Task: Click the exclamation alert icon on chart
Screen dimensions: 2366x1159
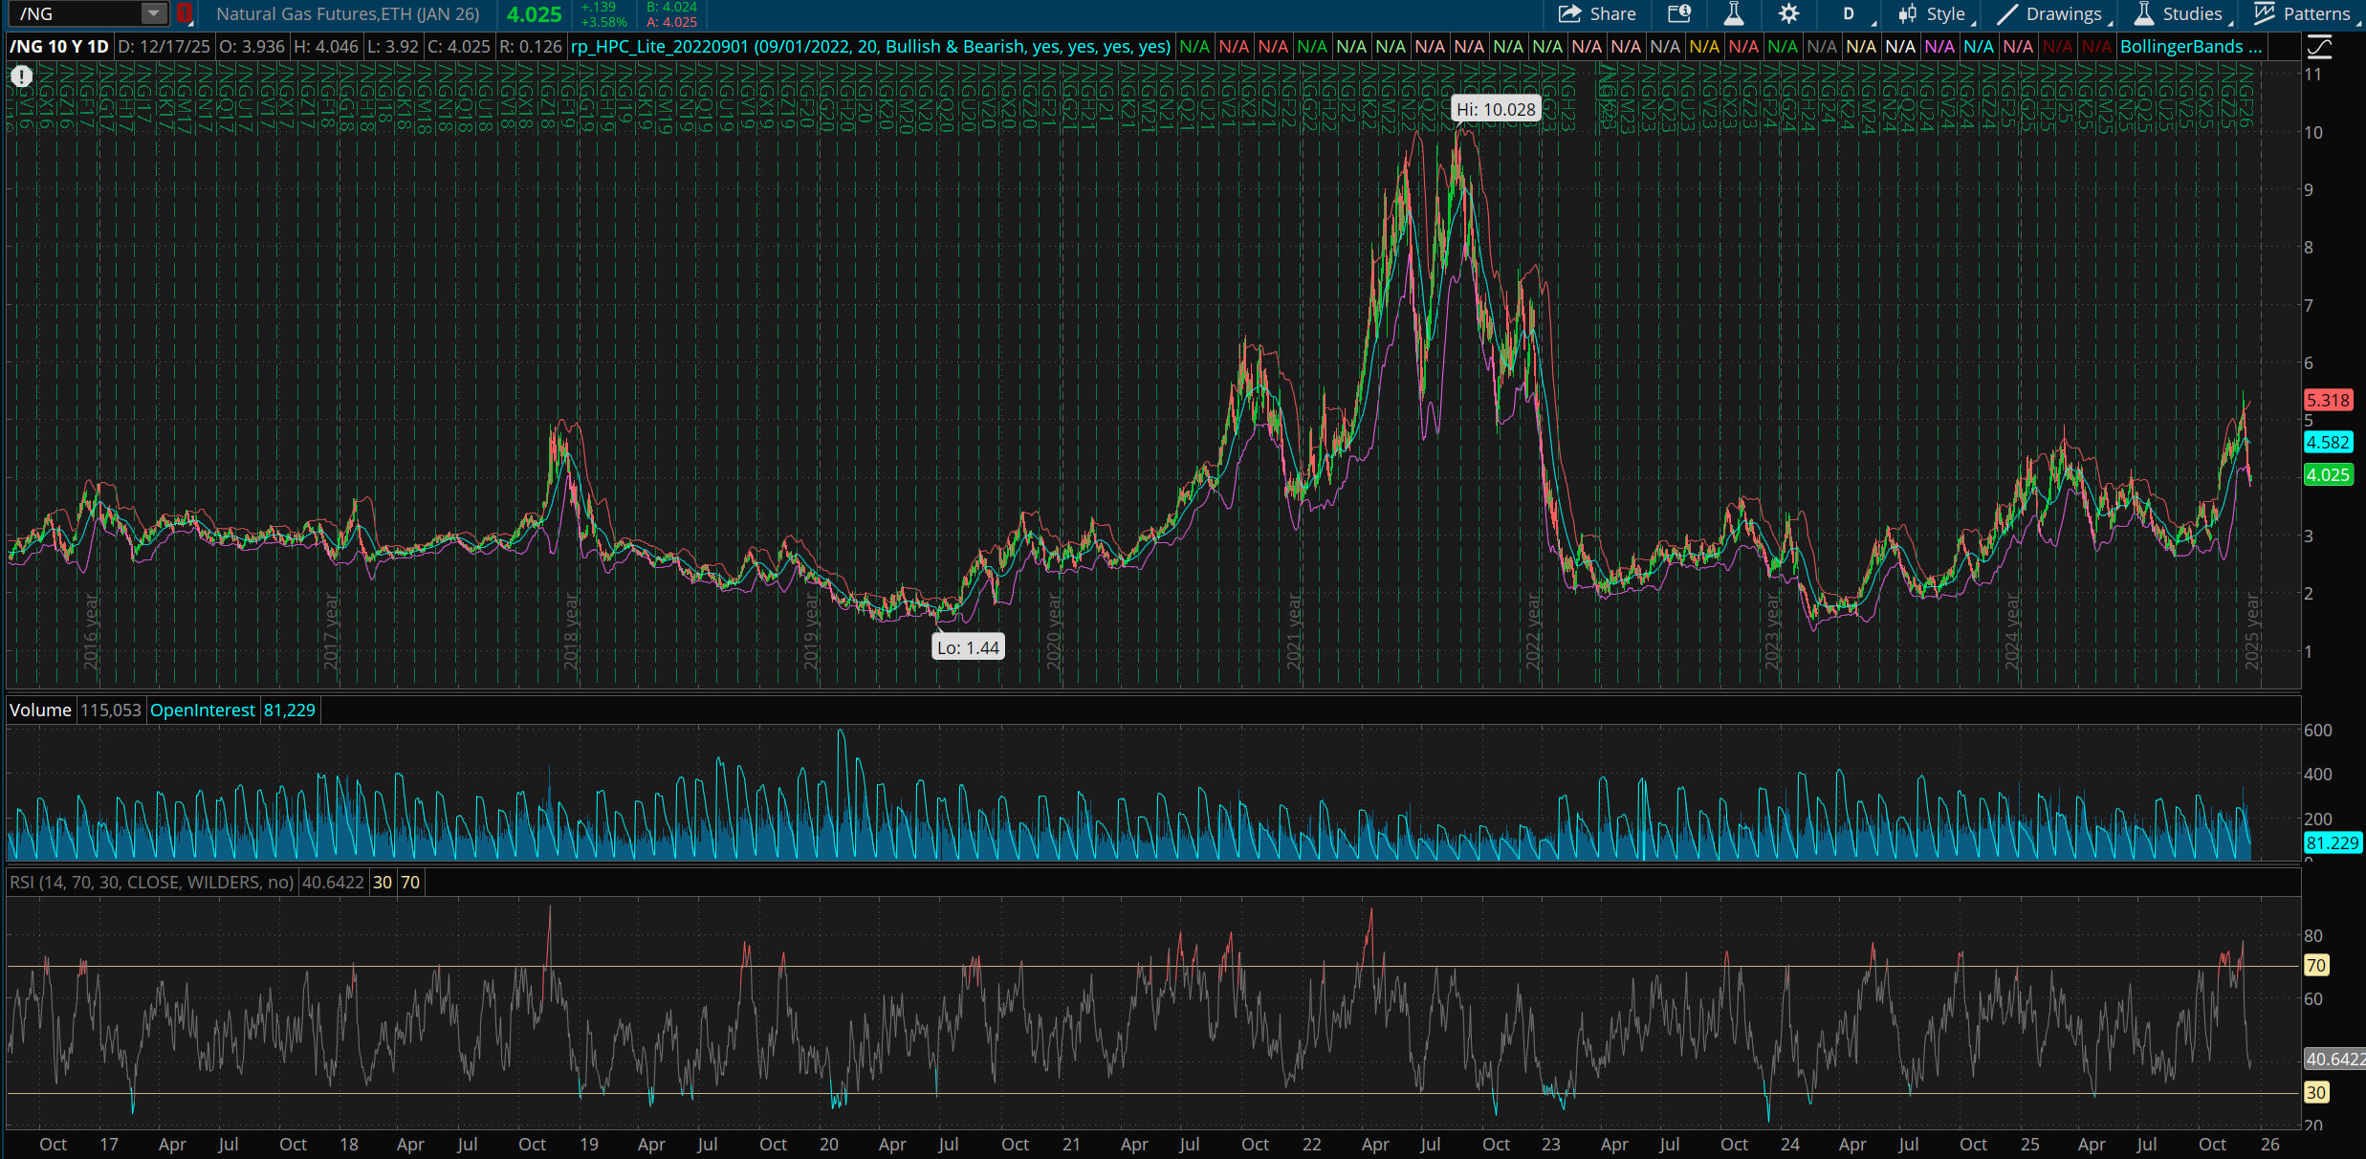Action: pos(21,77)
